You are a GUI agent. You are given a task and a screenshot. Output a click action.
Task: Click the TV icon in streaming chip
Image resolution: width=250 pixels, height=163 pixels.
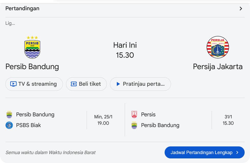13,84
